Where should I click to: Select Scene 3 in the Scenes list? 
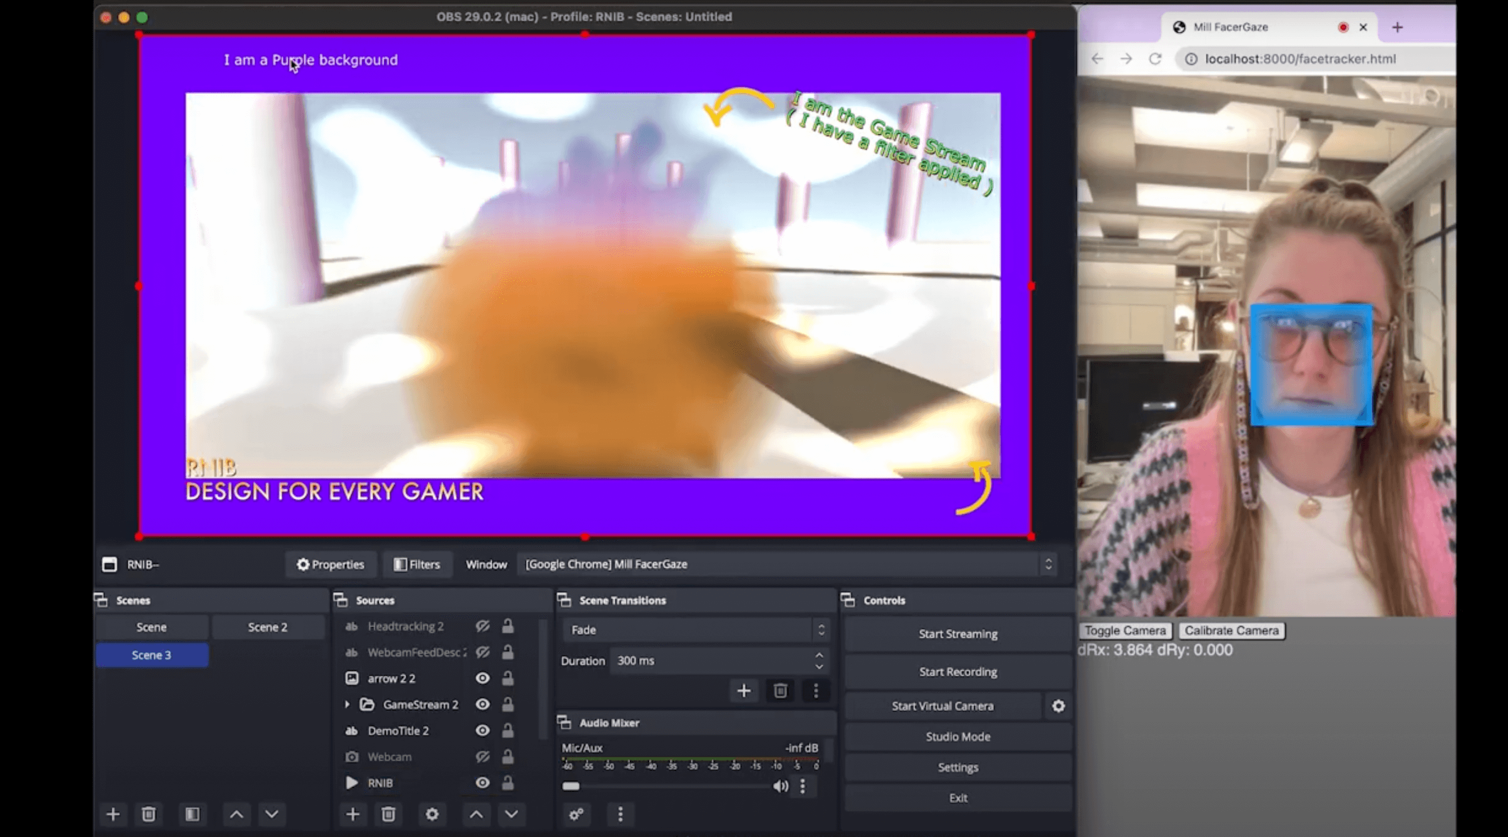152,655
